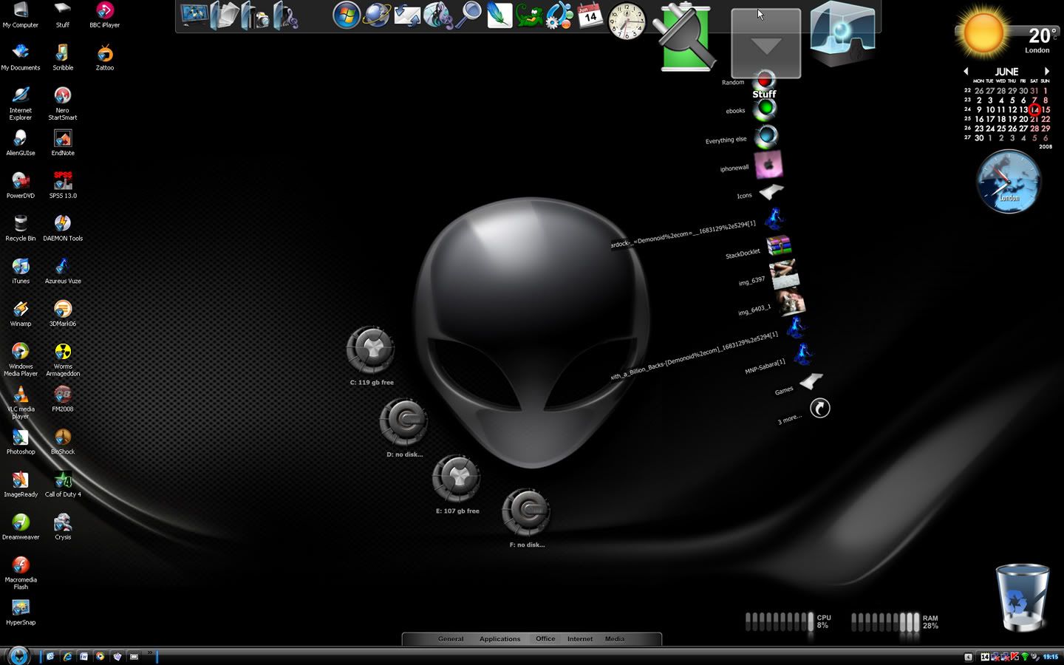Image resolution: width=1064 pixels, height=665 pixels.
Task: Open HyperSnap desktop shortcut
Action: (x=21, y=613)
